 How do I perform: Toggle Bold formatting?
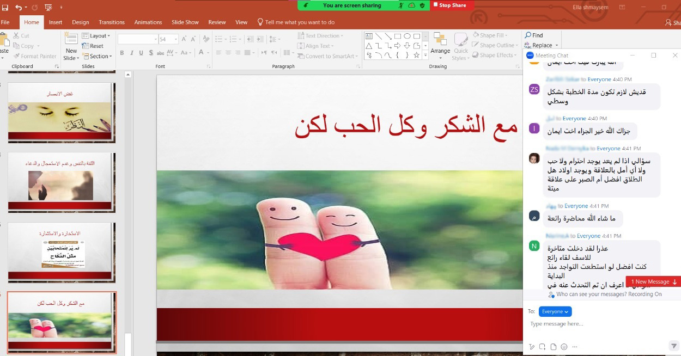pyautogui.click(x=122, y=53)
